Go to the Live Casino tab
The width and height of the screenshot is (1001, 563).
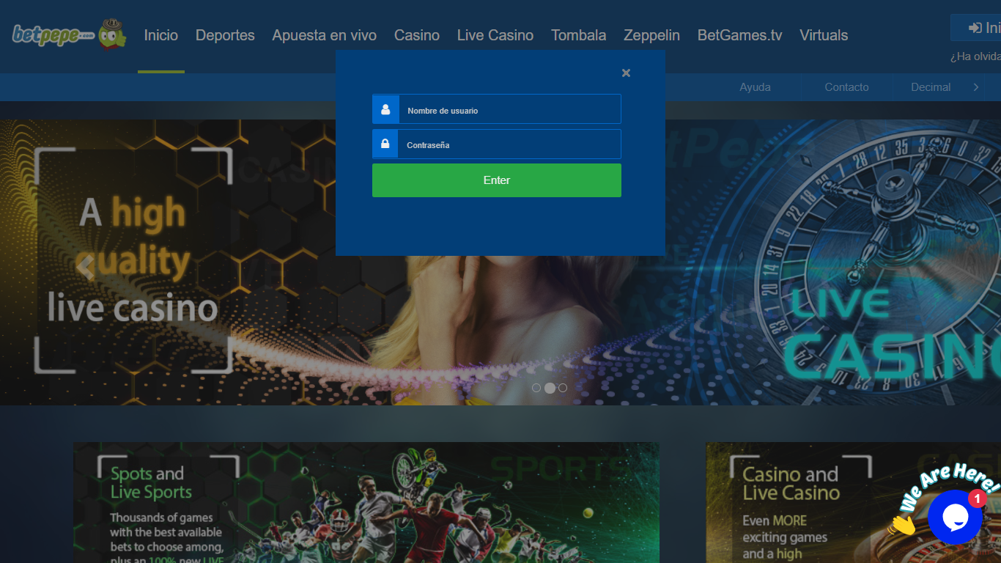coord(495,35)
